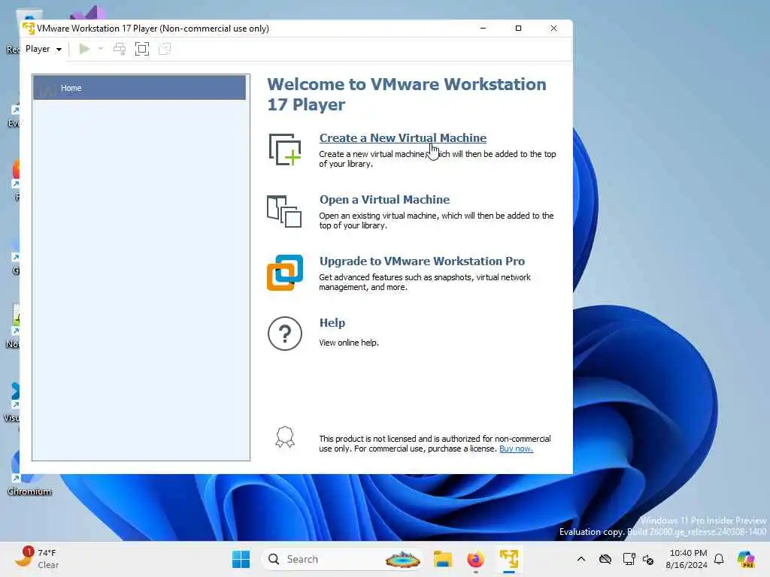Screen dimensions: 770x577
Task: Open the Windows Start menu
Action: (241, 559)
